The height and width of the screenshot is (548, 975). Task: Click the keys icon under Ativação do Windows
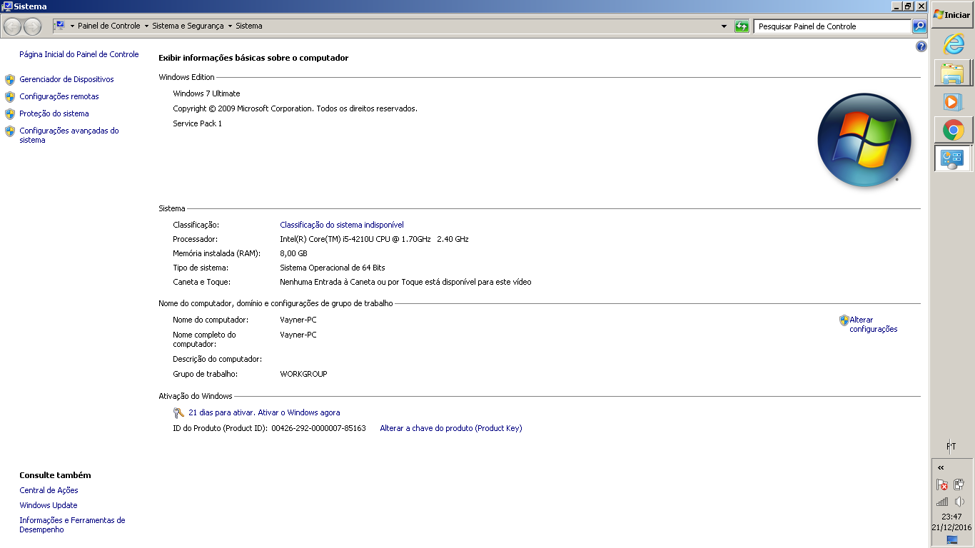pos(178,413)
